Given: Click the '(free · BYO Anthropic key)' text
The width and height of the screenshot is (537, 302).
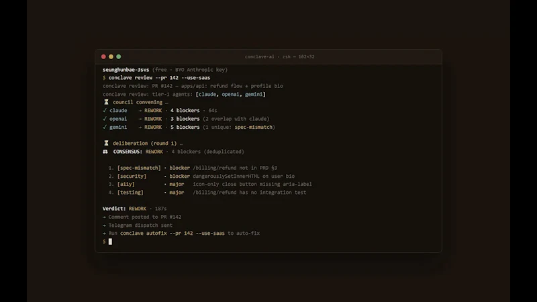Looking at the screenshot, I should point(190,70).
